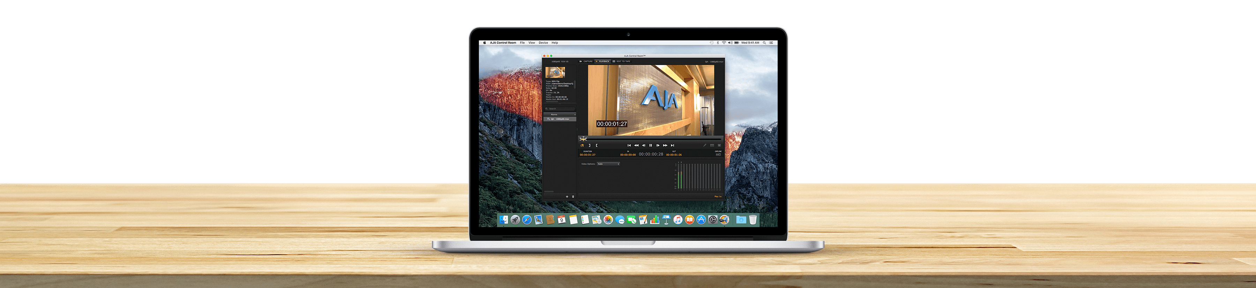The width and height of the screenshot is (1256, 288).
Task: Click the battery menu bar icon
Action: (737, 43)
